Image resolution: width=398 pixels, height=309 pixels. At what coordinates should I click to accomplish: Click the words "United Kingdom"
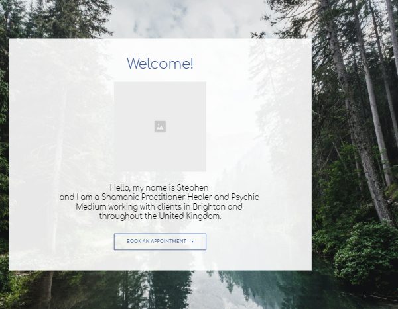(x=190, y=216)
